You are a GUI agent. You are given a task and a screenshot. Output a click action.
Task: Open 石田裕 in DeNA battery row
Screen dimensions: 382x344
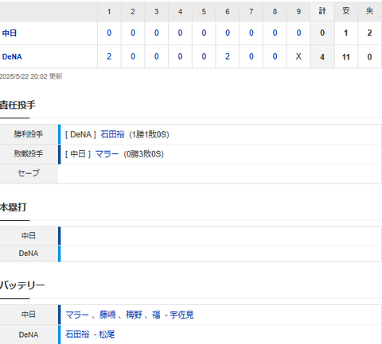pyautogui.click(x=77, y=334)
